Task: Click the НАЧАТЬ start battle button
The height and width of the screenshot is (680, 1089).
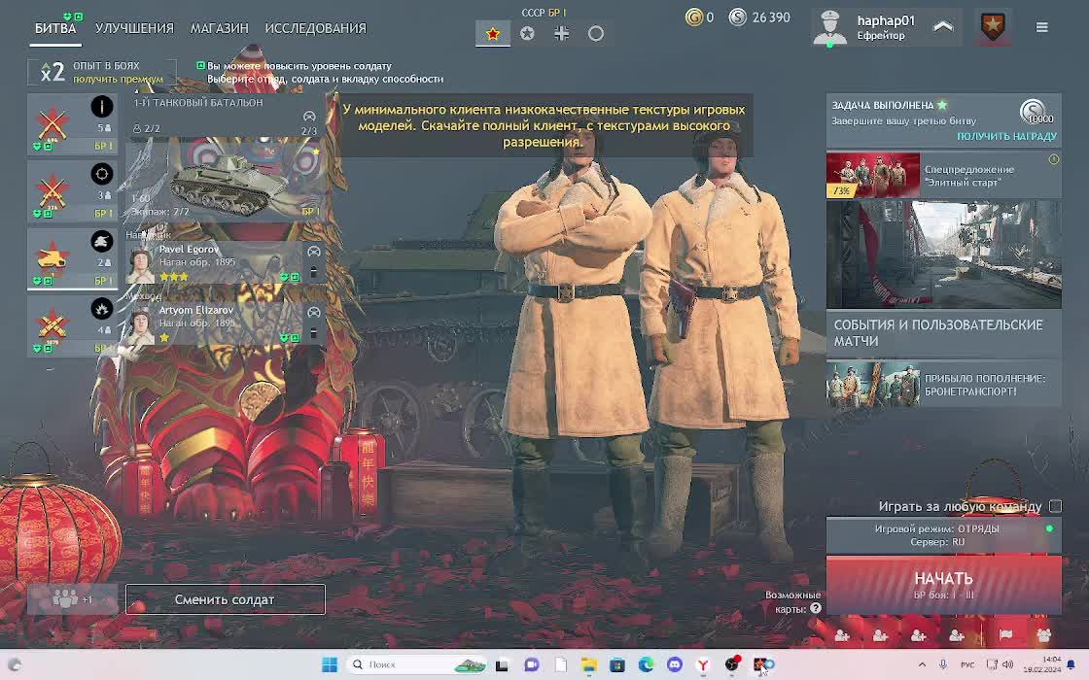Action: [x=943, y=584]
